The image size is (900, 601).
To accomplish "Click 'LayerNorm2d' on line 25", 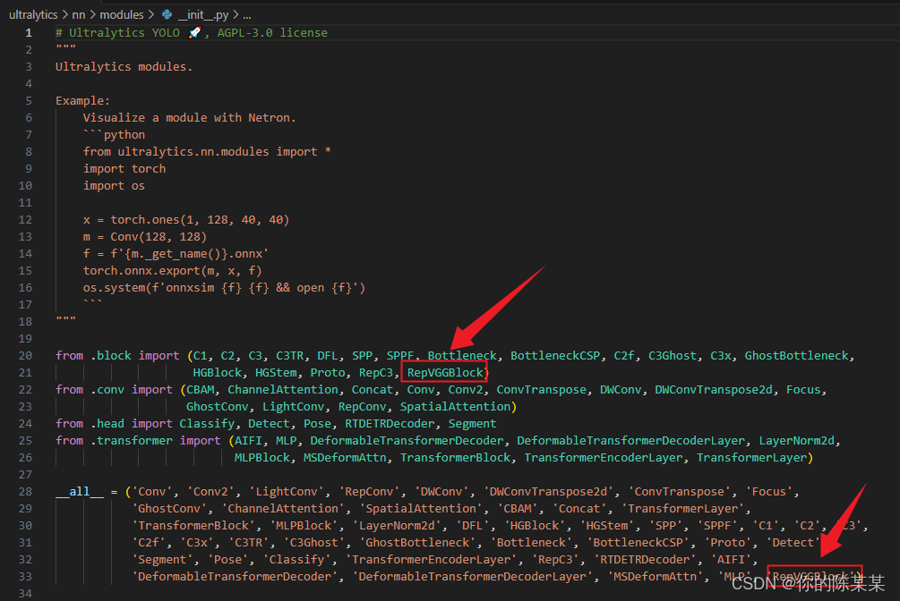I will coord(797,440).
